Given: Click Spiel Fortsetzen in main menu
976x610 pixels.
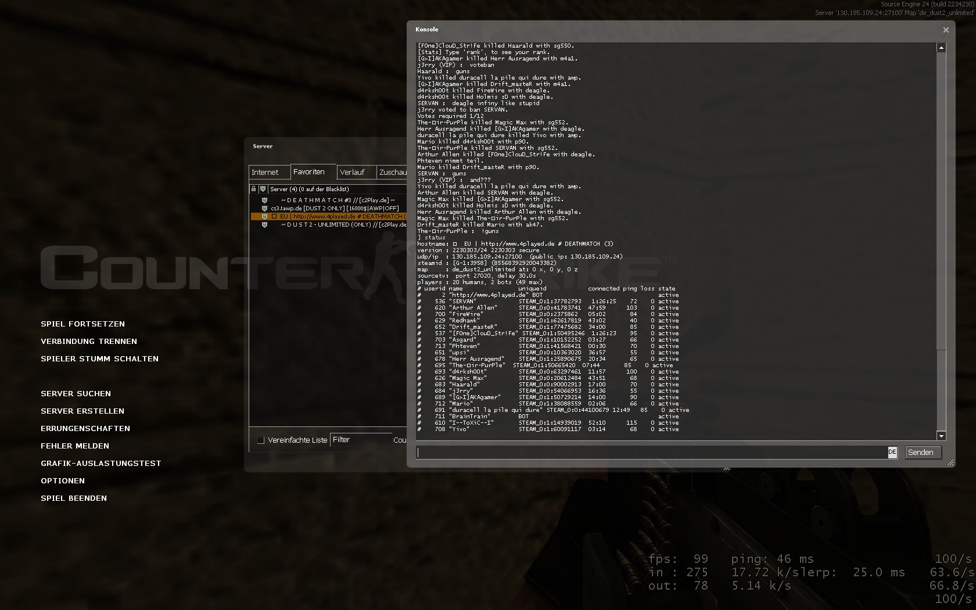Looking at the screenshot, I should click(82, 324).
